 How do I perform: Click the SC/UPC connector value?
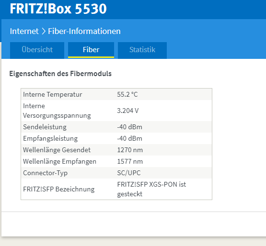pos(129,173)
